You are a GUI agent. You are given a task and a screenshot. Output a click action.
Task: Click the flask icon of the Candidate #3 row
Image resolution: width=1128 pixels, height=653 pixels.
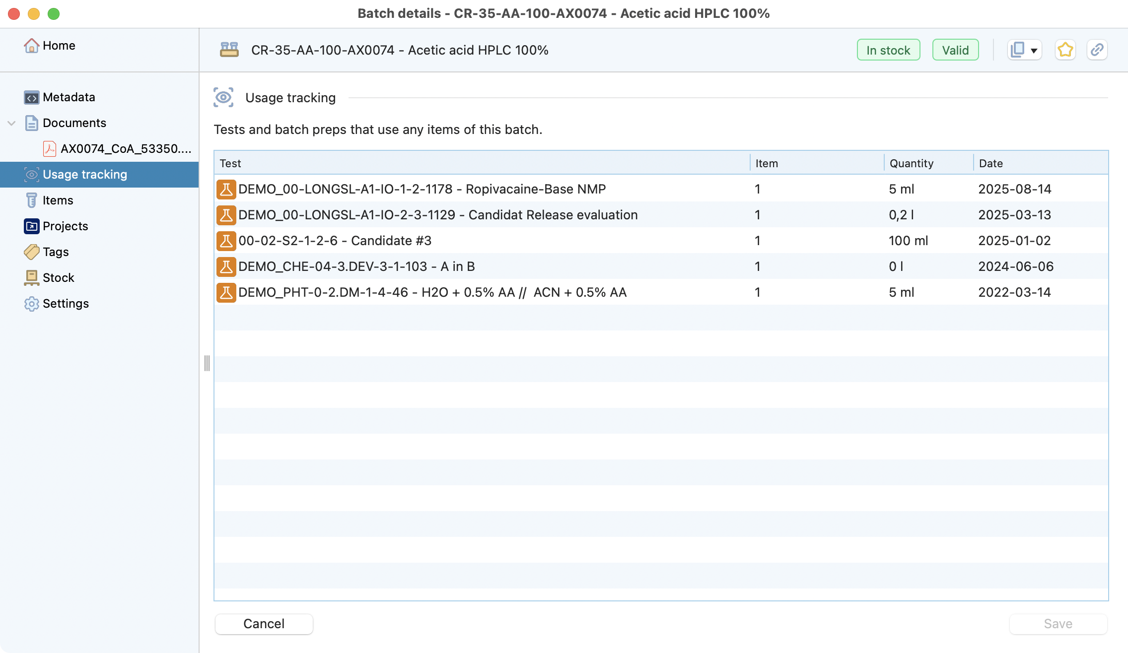(x=226, y=241)
